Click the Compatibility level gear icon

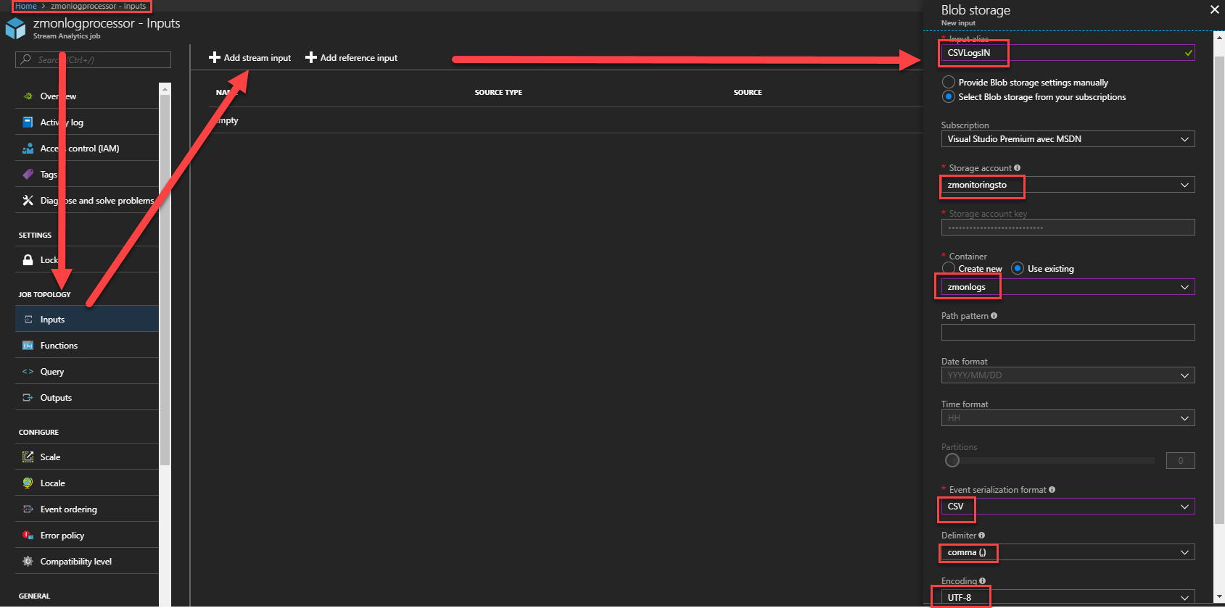[28, 562]
